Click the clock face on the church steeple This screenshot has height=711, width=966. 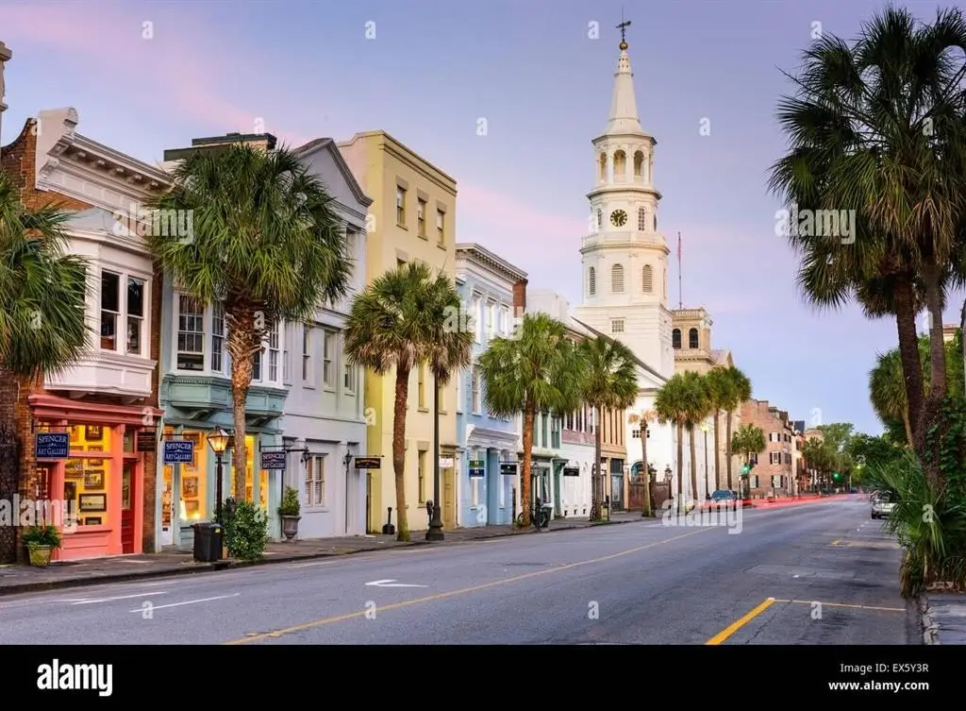pyautogui.click(x=618, y=217)
